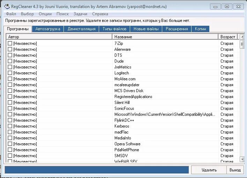
Task: Maximize the RegCleaner window
Action: [227, 7]
